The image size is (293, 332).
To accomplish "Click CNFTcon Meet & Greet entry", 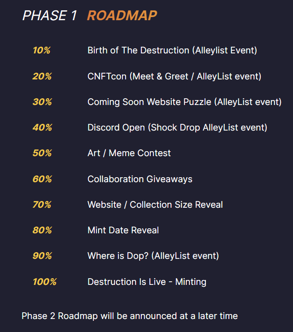I will pos(174,76).
